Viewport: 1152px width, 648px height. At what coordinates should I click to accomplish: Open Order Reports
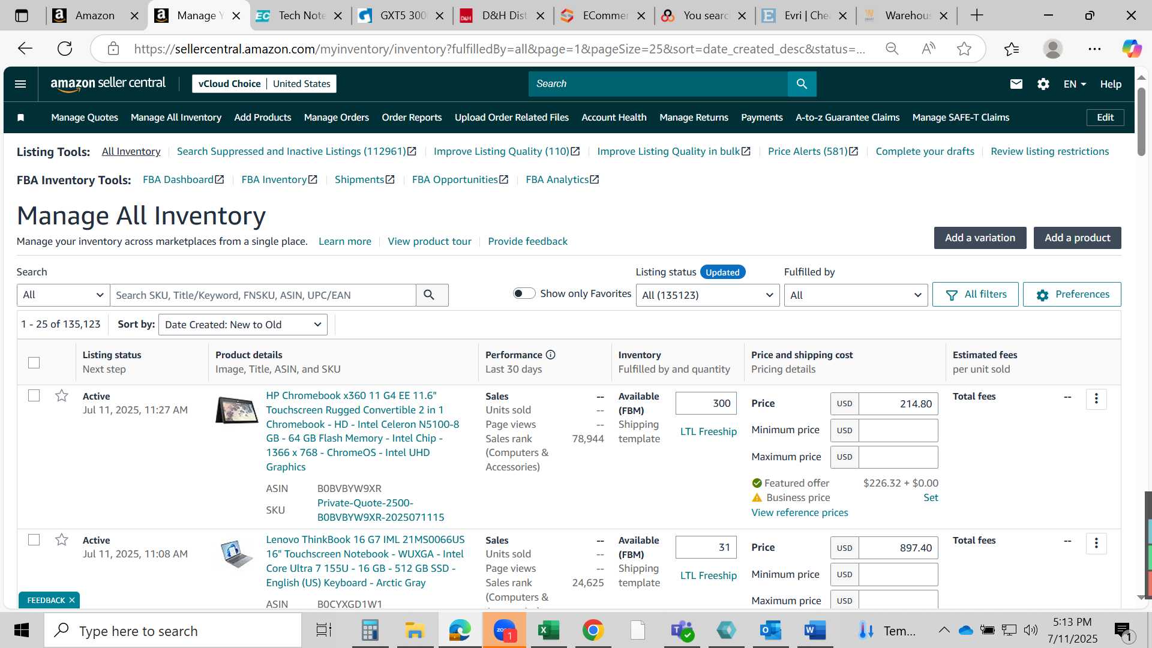[x=412, y=118]
